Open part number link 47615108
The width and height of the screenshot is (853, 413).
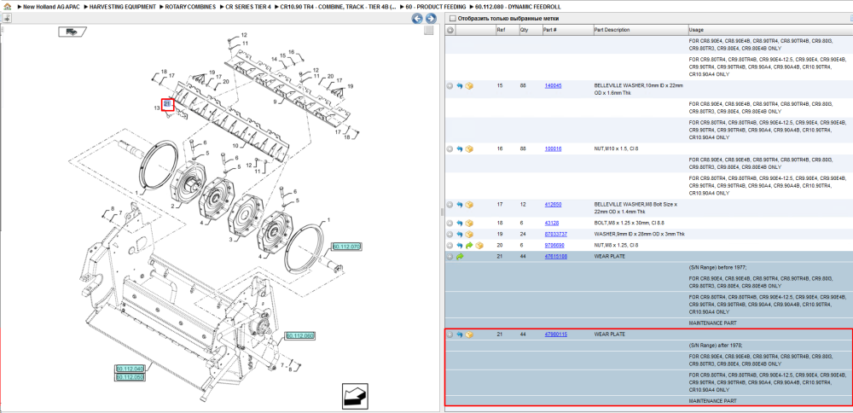555,256
